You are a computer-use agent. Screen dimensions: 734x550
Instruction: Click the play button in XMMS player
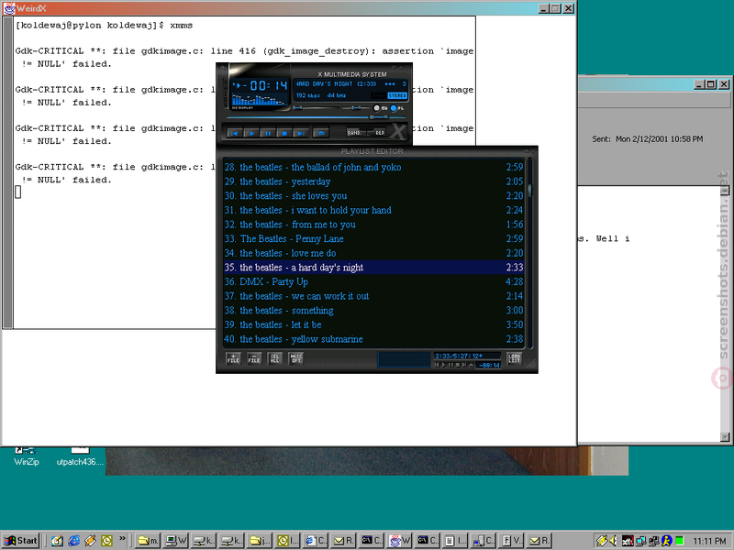pyautogui.click(x=251, y=133)
